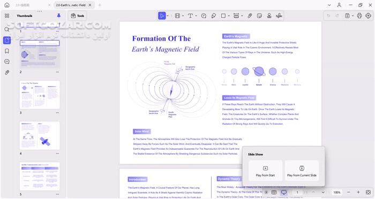The height and width of the screenshot is (199, 375).
Task: Toggle the slide show button in bottom bar
Action: (284, 192)
